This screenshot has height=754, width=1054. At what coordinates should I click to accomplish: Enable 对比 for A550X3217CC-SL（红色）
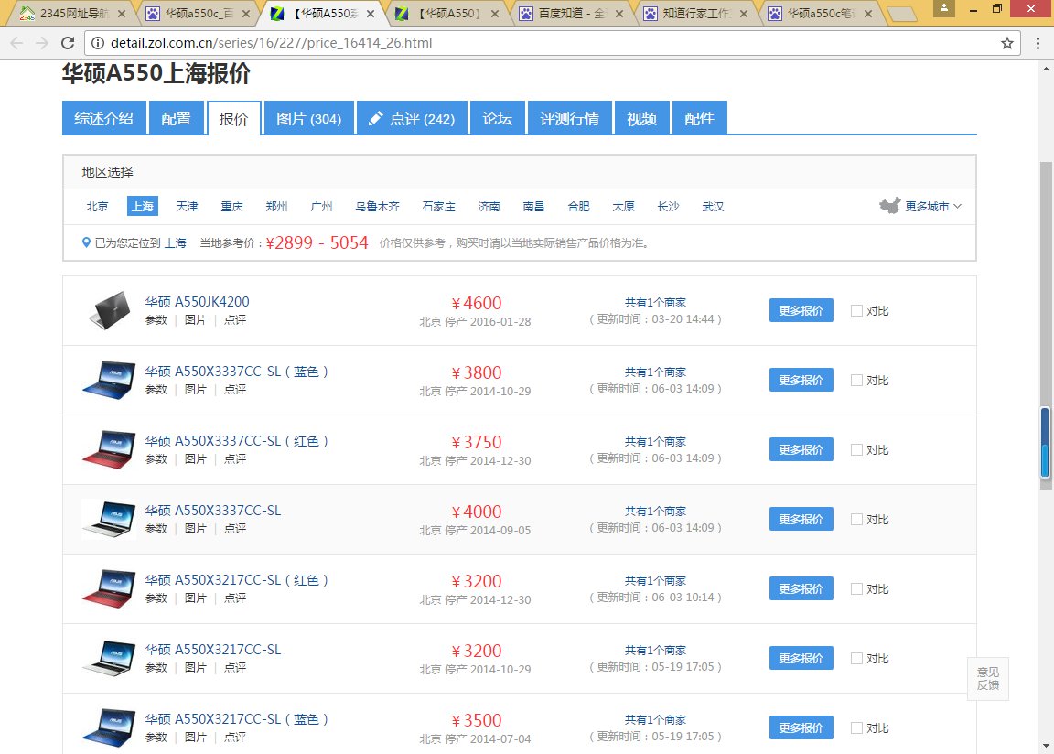(x=856, y=588)
